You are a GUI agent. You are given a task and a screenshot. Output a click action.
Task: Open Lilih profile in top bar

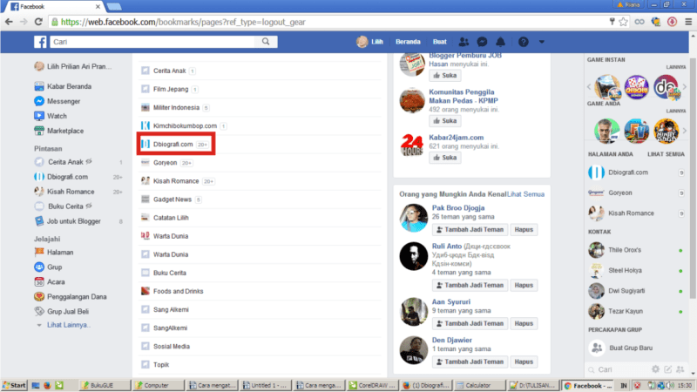(369, 42)
